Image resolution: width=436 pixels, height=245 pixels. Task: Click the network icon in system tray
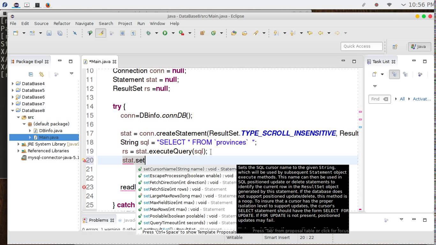(x=389, y=5)
